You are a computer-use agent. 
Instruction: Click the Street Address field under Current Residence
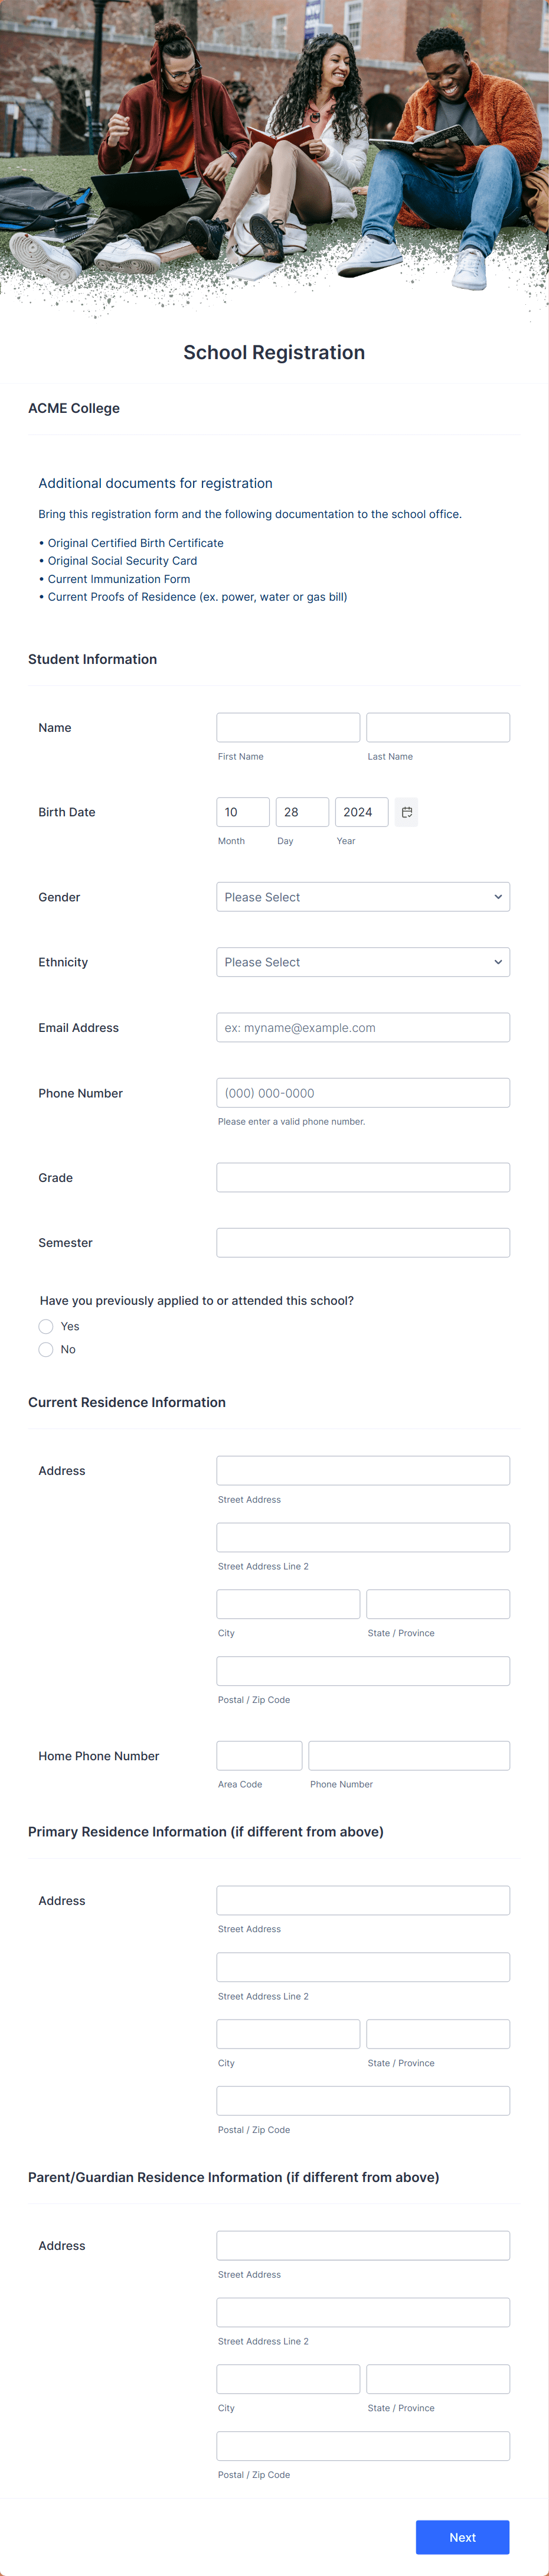(x=362, y=1470)
